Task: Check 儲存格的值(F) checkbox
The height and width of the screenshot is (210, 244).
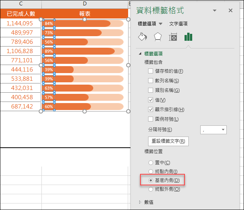Action: pyautogui.click(x=150, y=71)
